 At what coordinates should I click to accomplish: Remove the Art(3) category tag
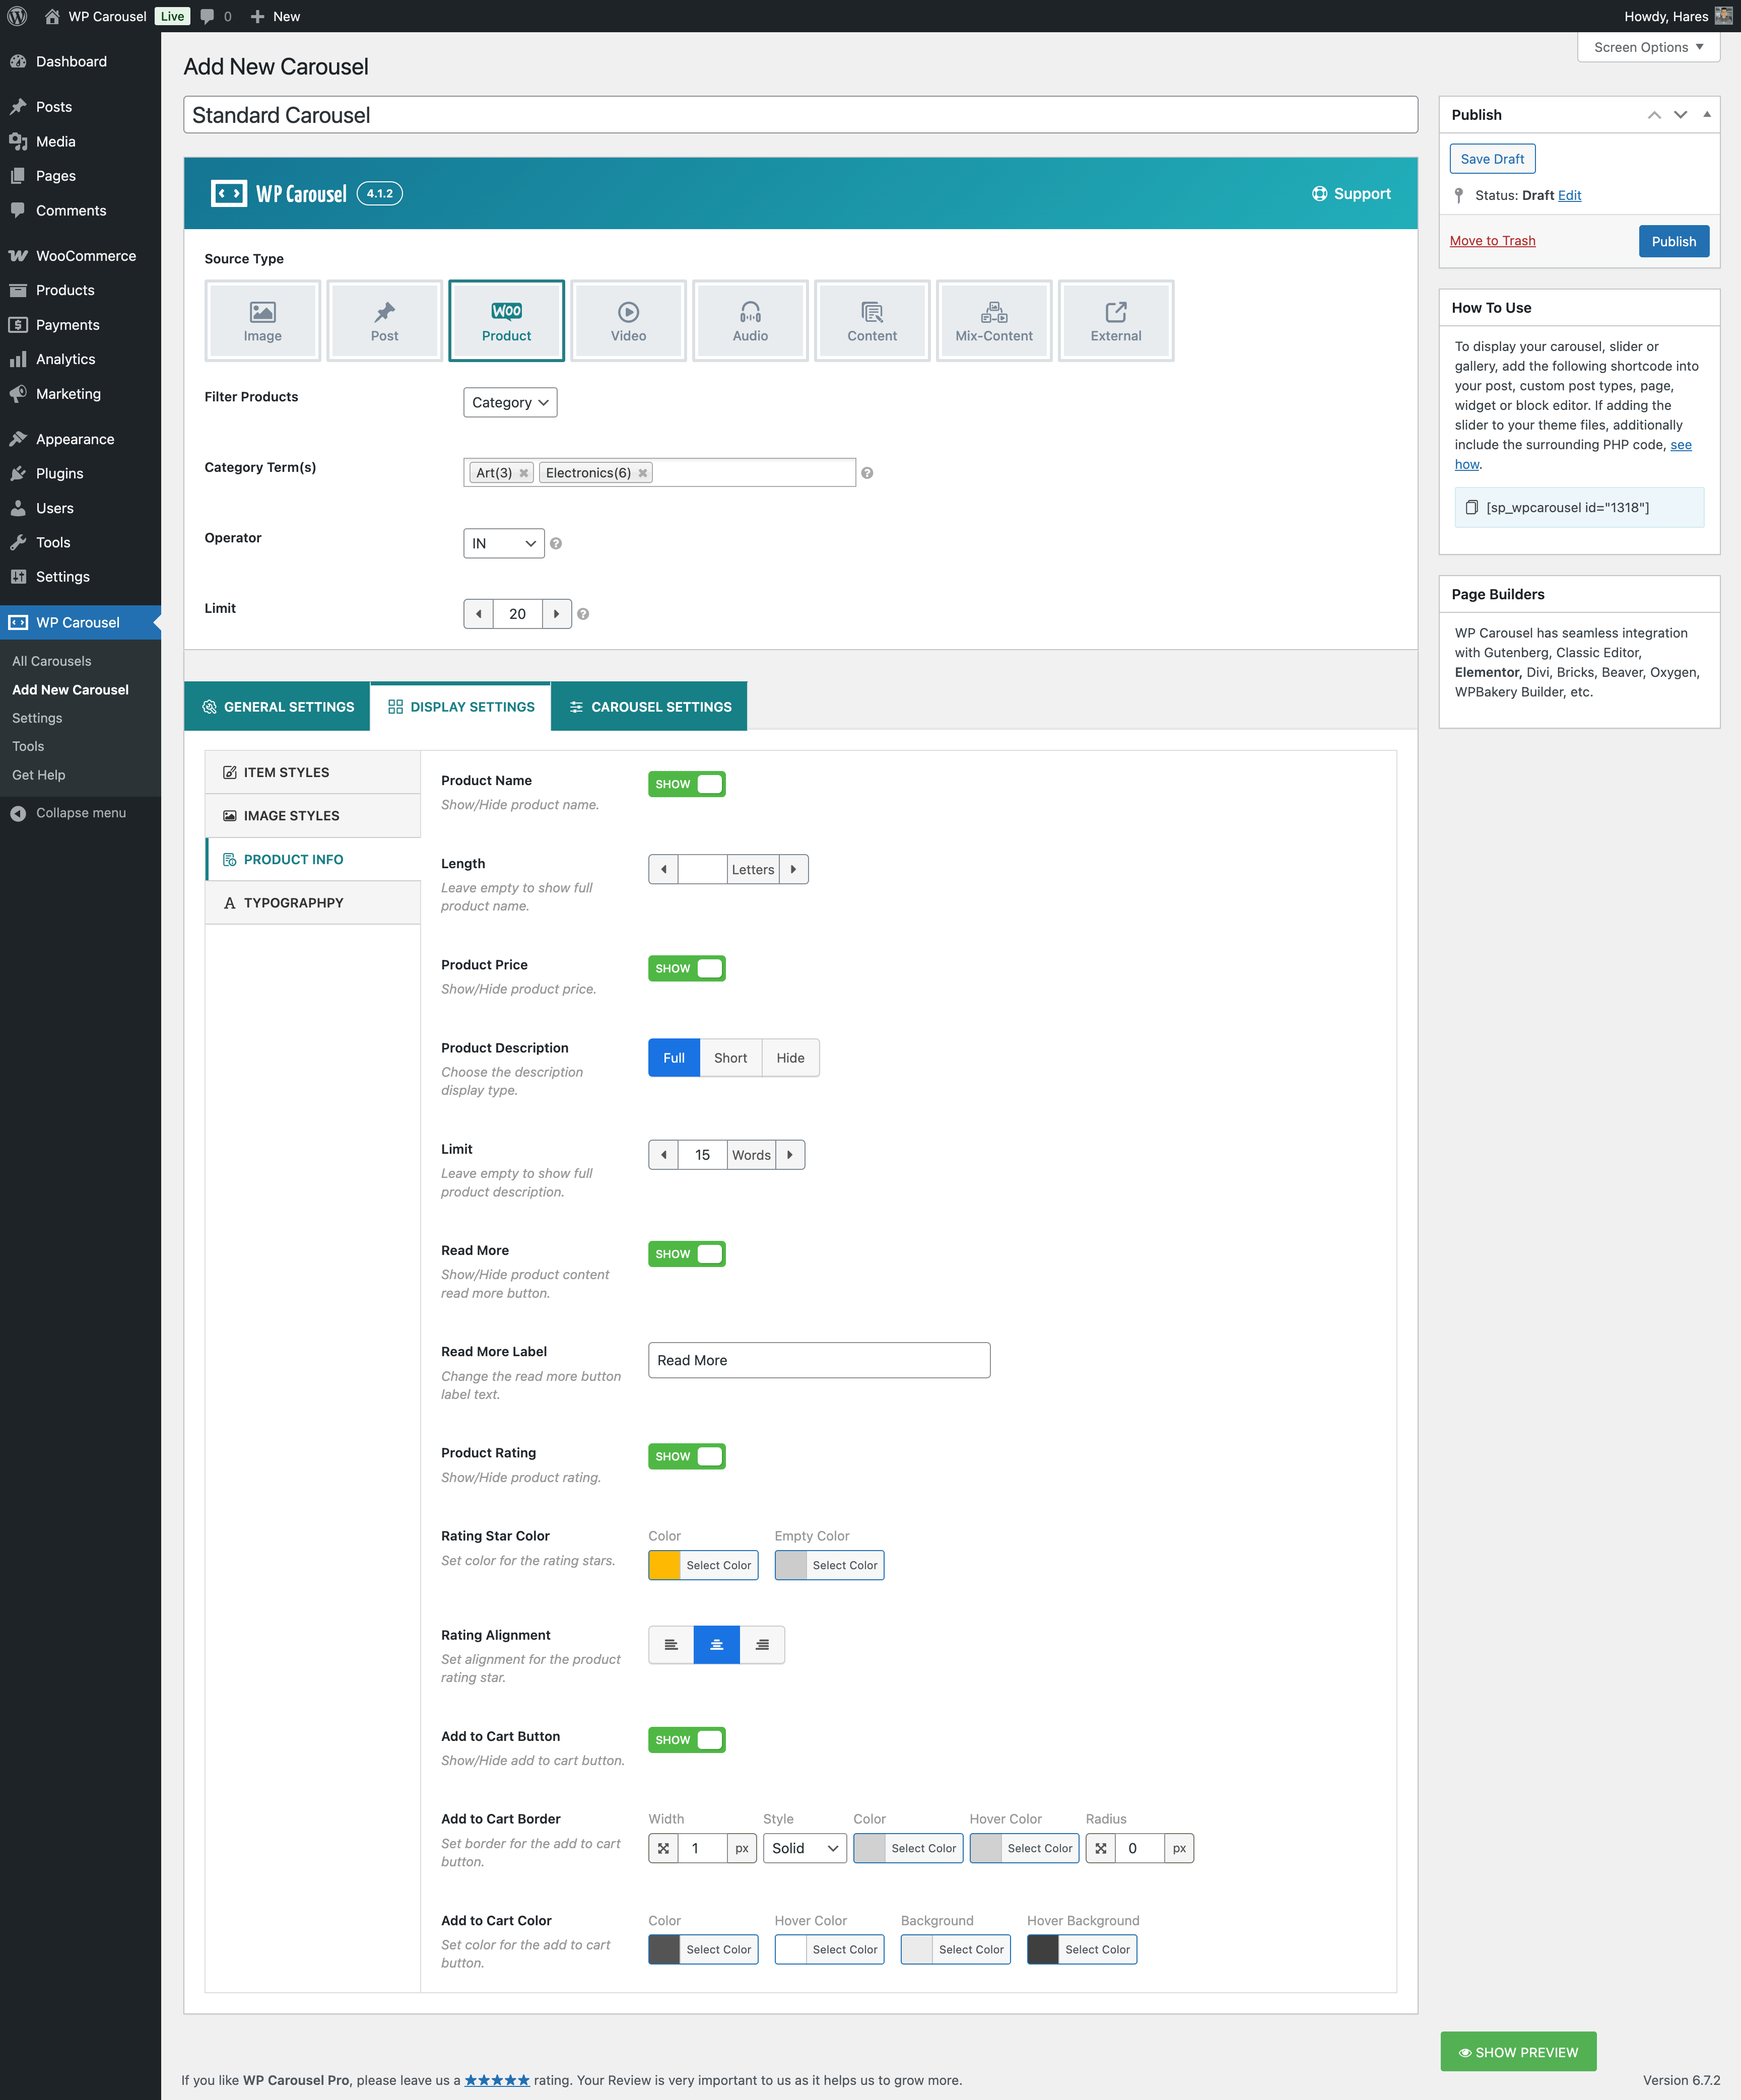pyautogui.click(x=523, y=473)
